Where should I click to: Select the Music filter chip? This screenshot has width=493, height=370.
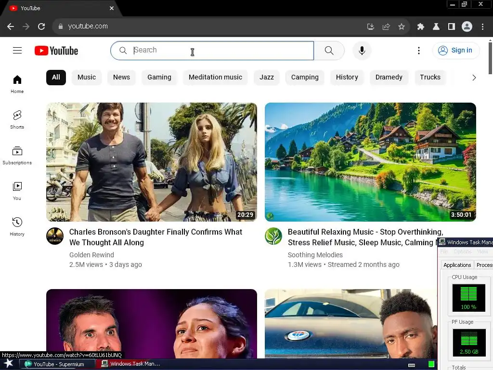[x=87, y=78]
